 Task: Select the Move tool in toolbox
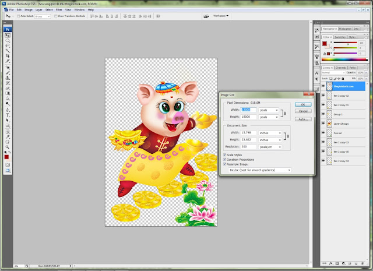[x=8, y=36]
